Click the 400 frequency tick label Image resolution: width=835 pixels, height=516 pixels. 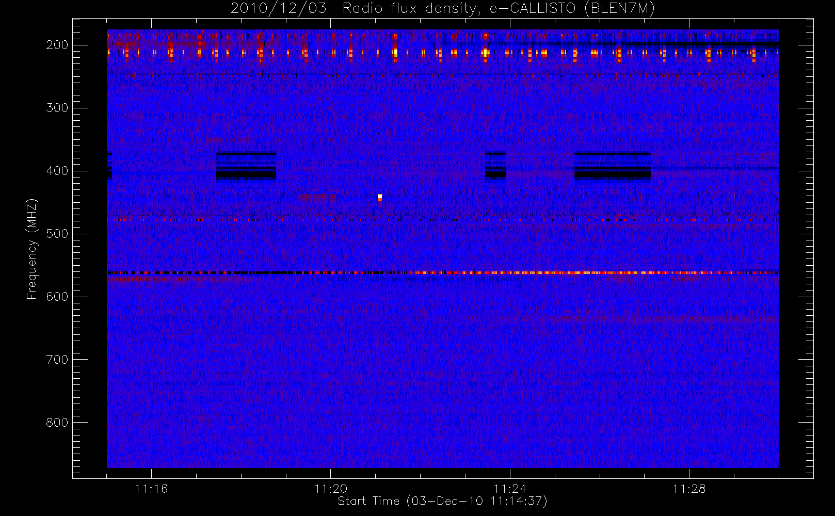(x=57, y=171)
